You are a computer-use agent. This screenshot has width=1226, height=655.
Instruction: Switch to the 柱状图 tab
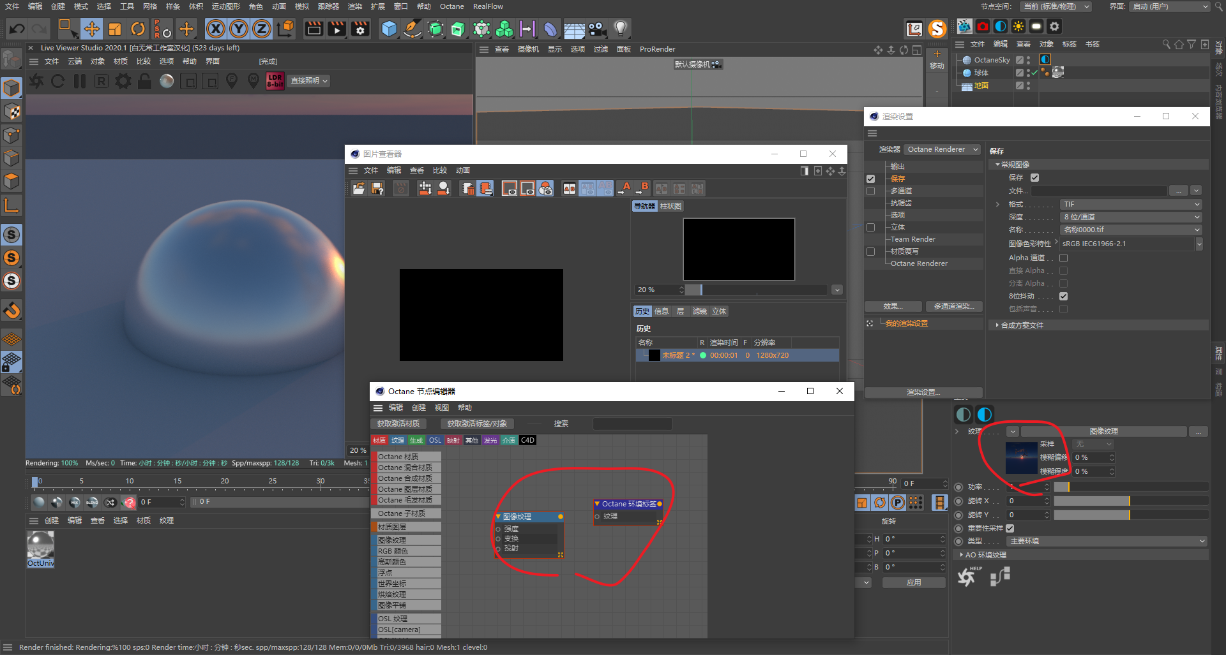click(x=670, y=206)
